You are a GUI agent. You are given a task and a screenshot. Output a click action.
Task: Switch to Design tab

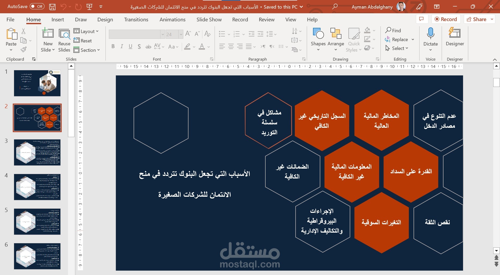click(x=105, y=20)
